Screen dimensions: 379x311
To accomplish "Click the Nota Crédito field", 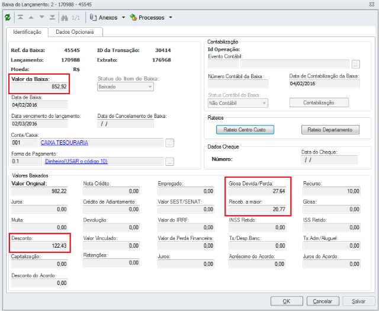I will pos(111,191).
